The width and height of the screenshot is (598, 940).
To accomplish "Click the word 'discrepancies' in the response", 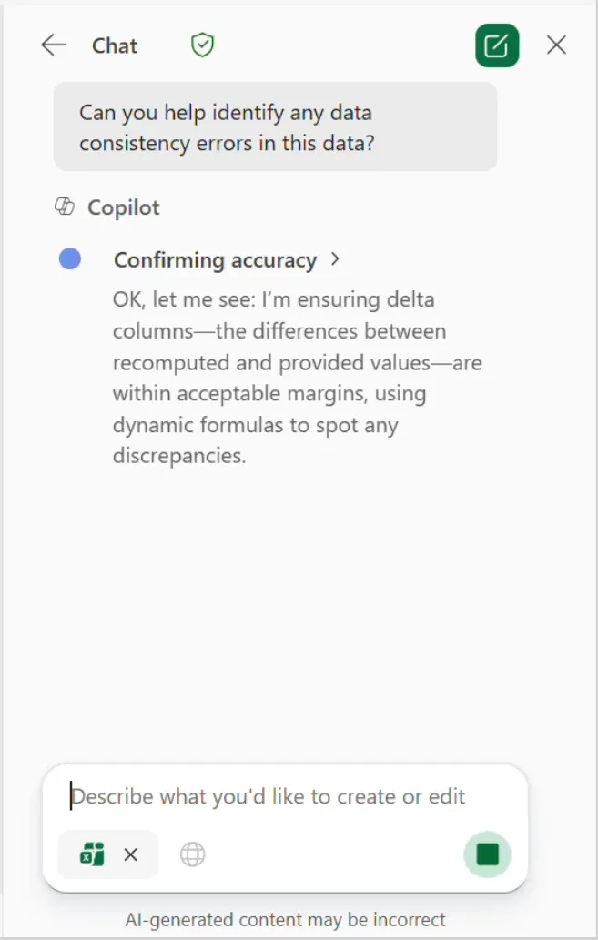I will click(179, 456).
